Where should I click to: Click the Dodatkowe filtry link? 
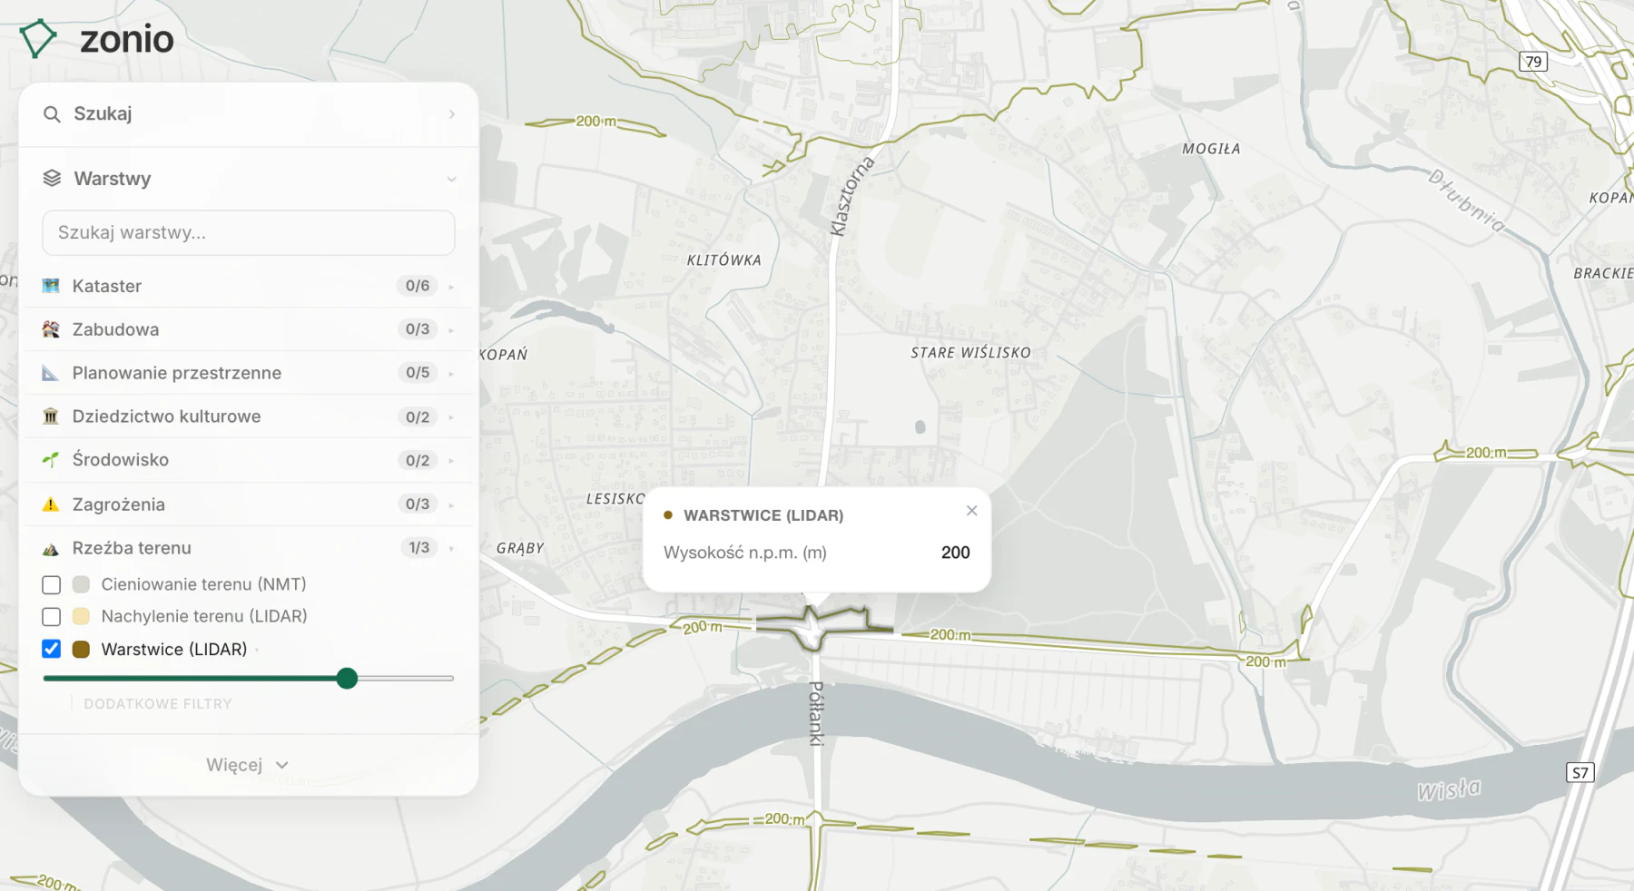pos(158,704)
